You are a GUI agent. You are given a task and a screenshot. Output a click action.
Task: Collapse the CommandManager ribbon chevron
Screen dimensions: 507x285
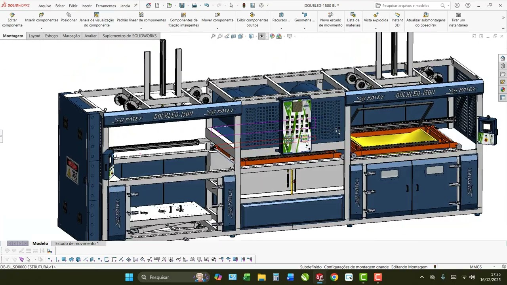click(x=503, y=28)
